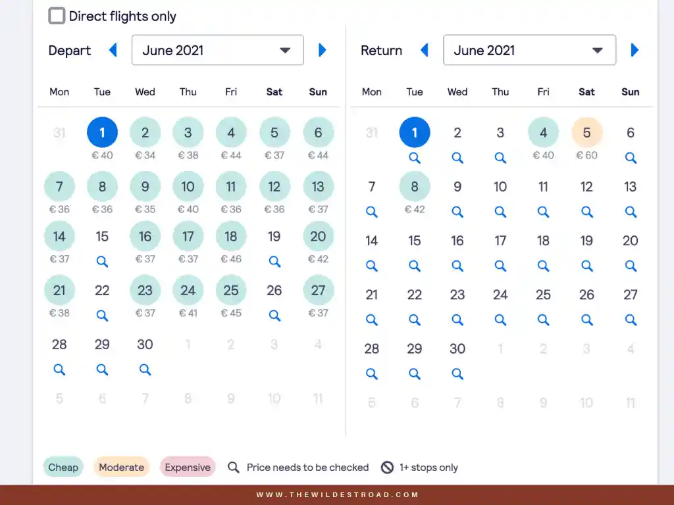Check the price for June 22 departure
The width and height of the screenshot is (674, 505).
click(x=102, y=315)
